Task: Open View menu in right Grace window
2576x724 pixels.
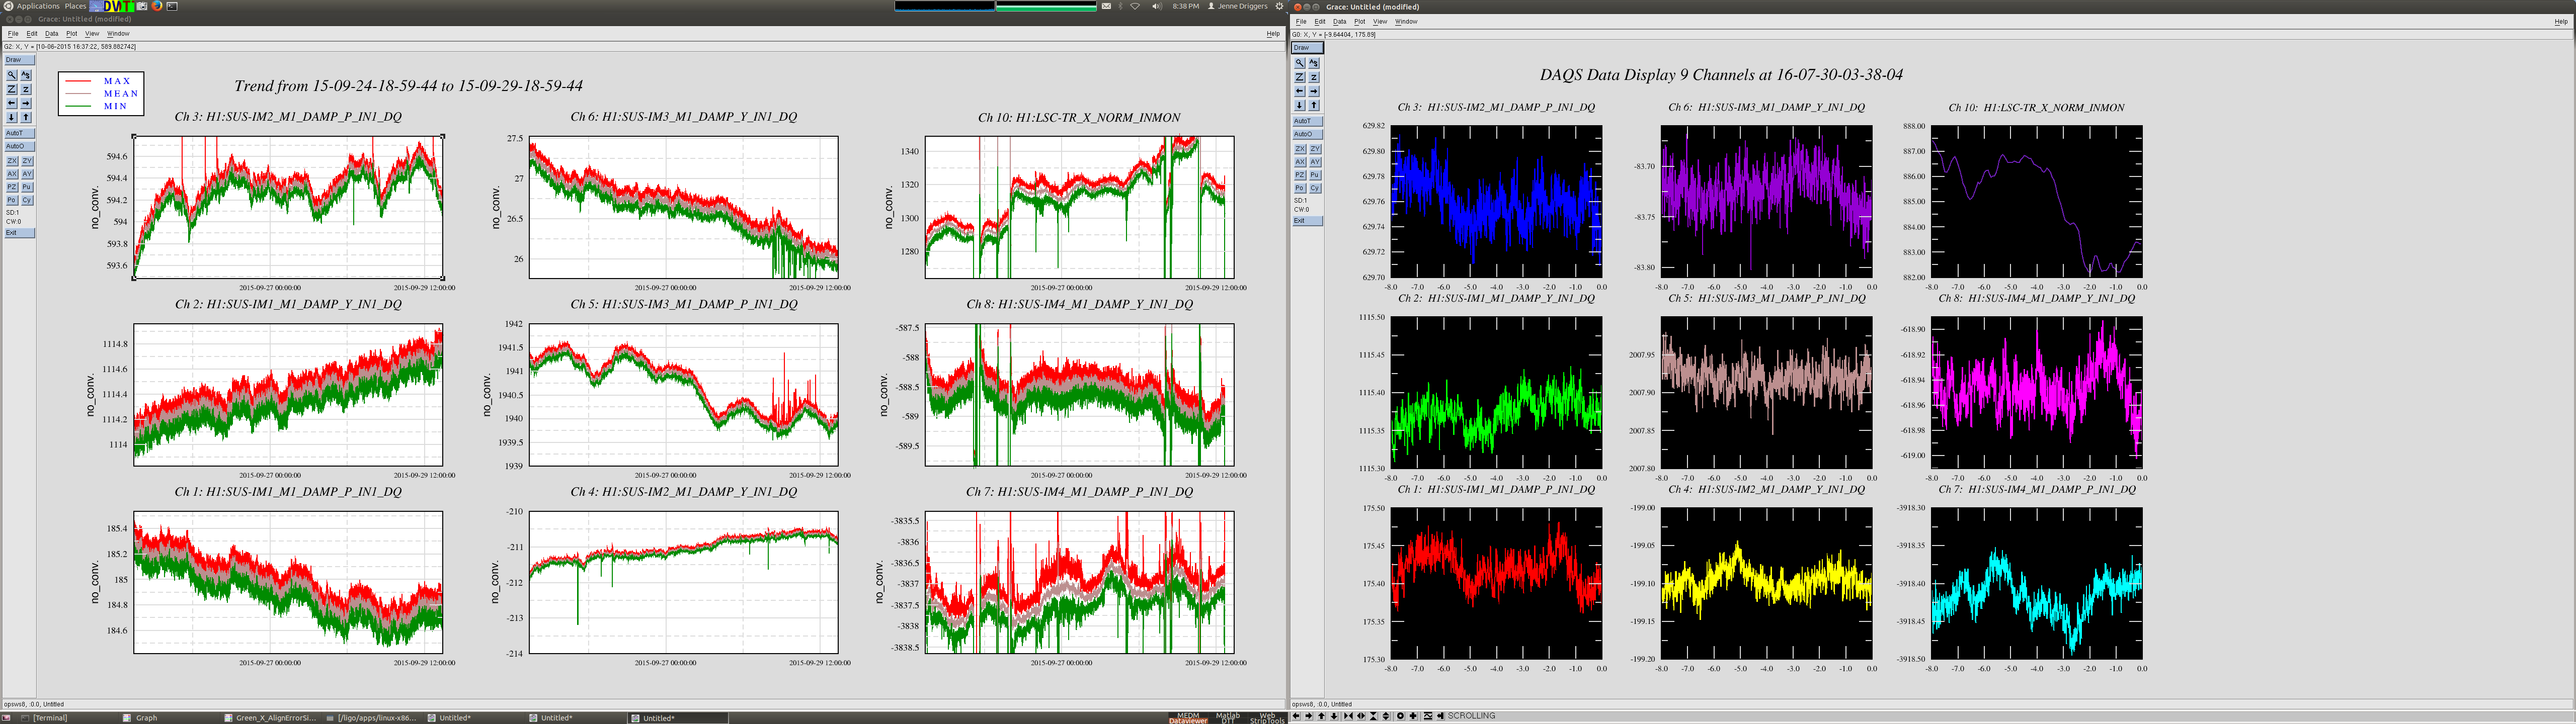Action: (x=1380, y=22)
